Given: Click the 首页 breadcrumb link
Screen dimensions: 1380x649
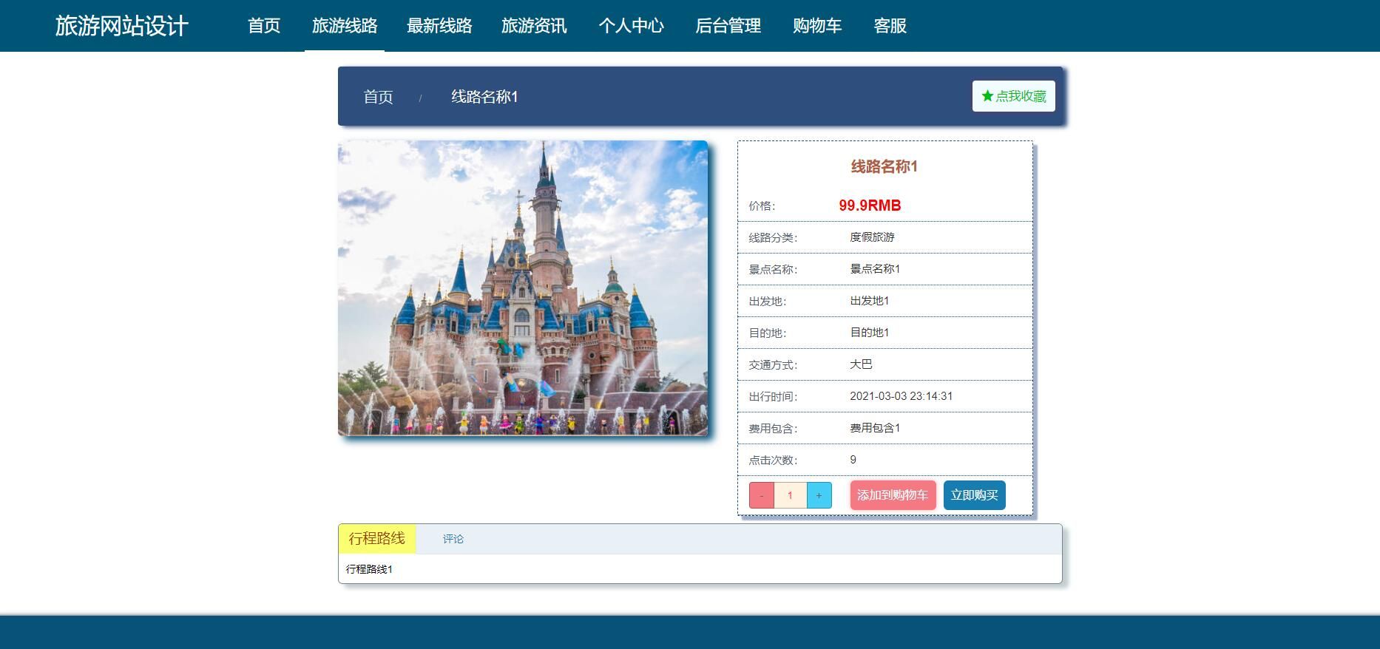Looking at the screenshot, I should point(378,97).
